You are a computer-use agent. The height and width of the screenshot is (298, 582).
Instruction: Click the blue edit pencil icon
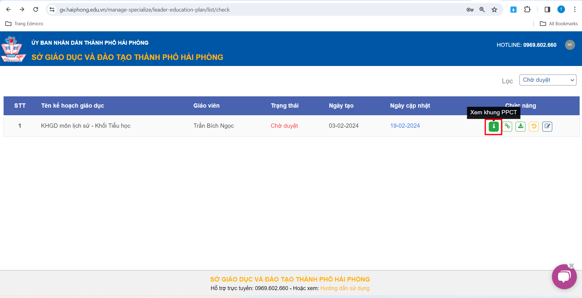547,126
